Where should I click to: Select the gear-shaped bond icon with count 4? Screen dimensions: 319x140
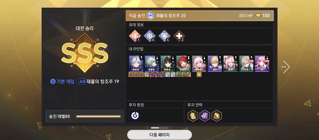tap(149, 36)
